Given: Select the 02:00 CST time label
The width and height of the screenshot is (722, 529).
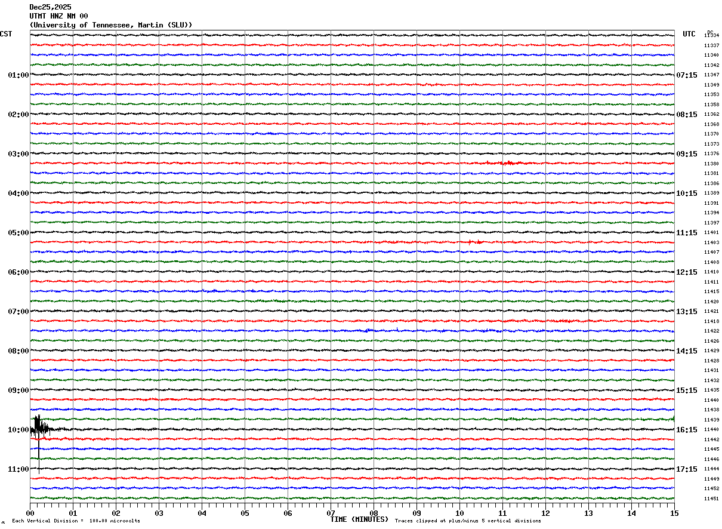Looking at the screenshot, I should pyautogui.click(x=18, y=115).
